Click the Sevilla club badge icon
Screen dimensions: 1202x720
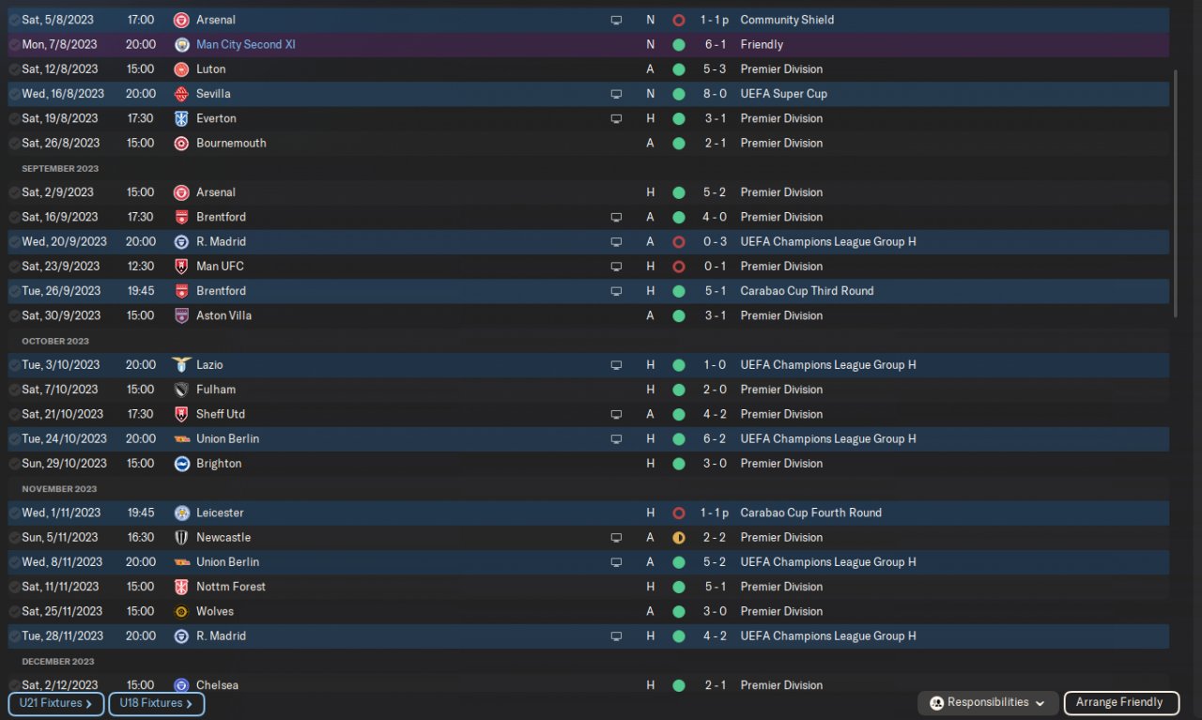tap(181, 94)
